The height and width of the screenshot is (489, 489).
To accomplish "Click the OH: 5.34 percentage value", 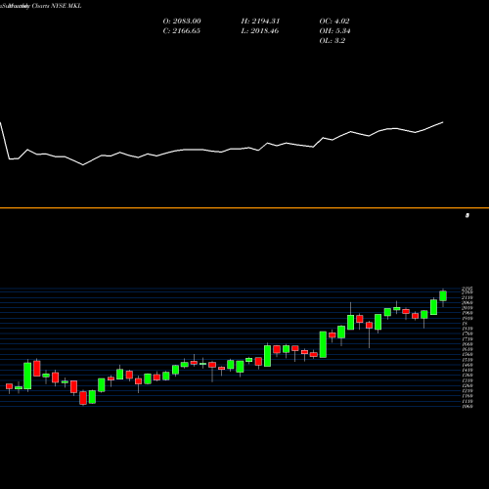I will point(334,31).
